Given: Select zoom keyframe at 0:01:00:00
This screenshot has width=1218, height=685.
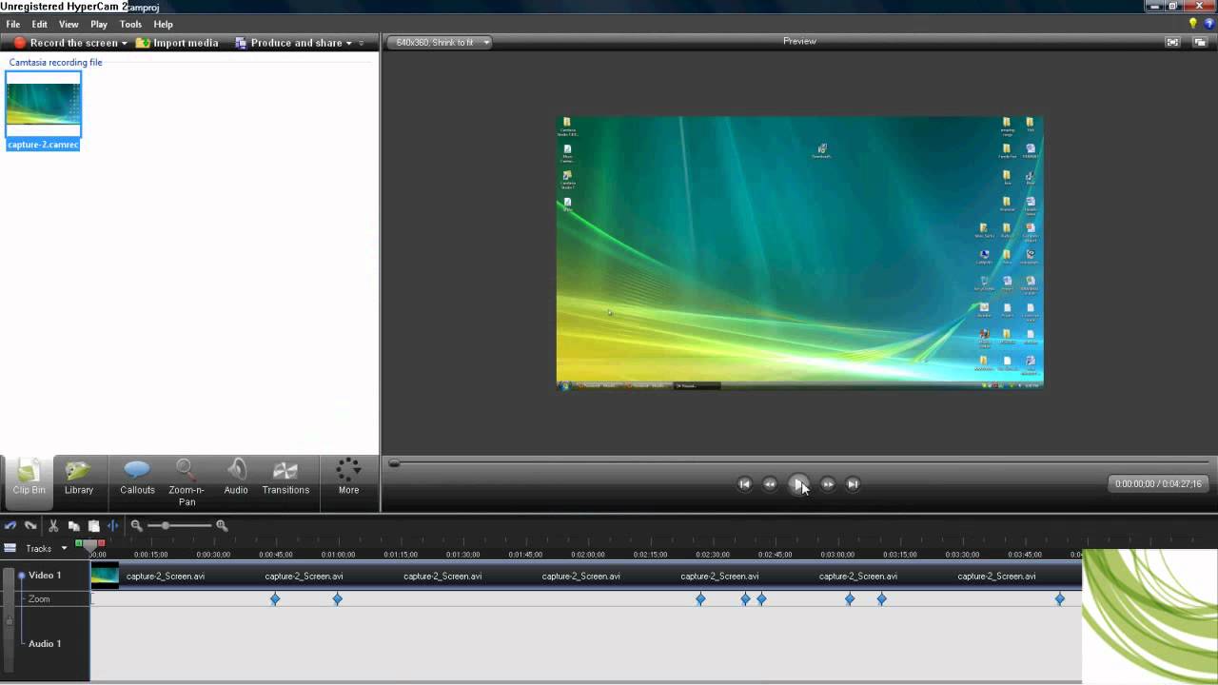Looking at the screenshot, I should 337,598.
